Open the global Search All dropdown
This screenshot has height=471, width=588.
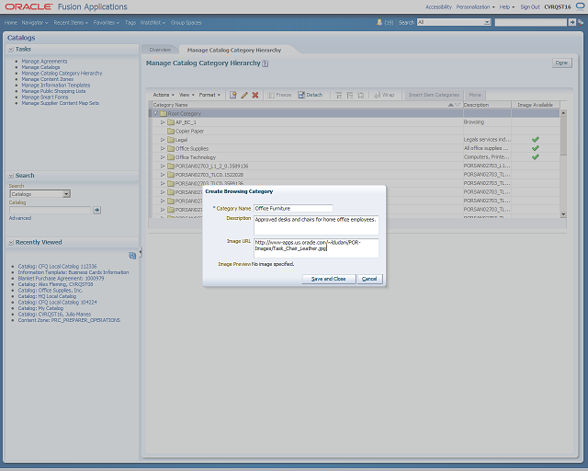487,22
